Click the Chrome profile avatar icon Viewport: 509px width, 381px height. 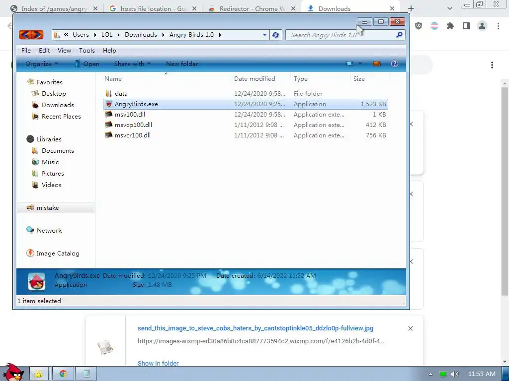pyautogui.click(x=482, y=26)
